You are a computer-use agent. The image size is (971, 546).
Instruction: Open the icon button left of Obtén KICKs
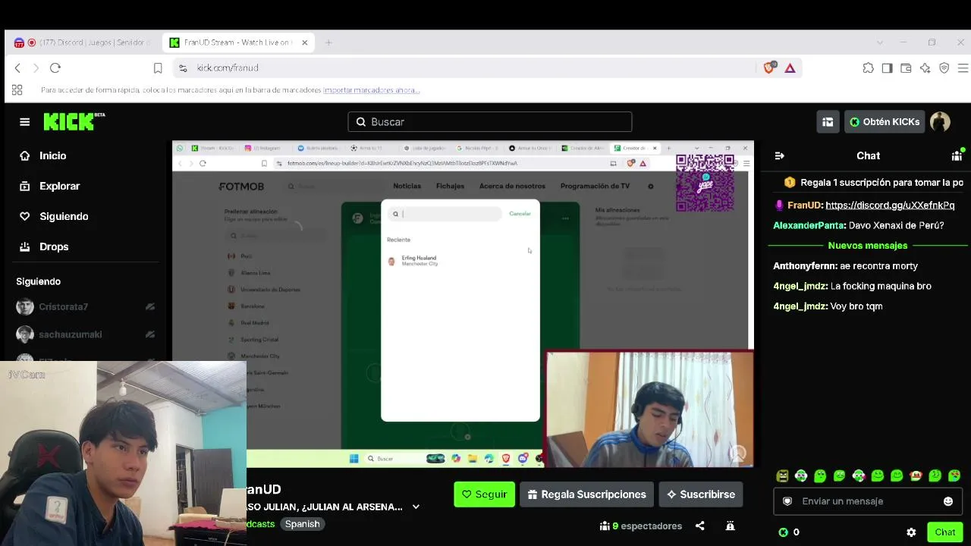[828, 122]
